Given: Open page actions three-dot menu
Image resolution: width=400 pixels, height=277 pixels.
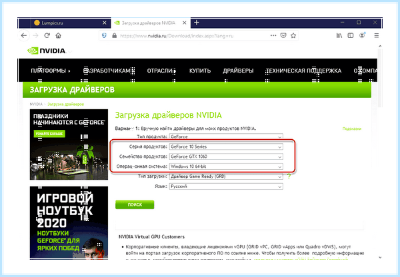Looking at the screenshot, I should pyautogui.click(x=273, y=35).
